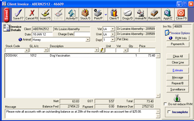Click the Estimate button
Viewport: 194px width, 121px height.
tap(178, 70)
